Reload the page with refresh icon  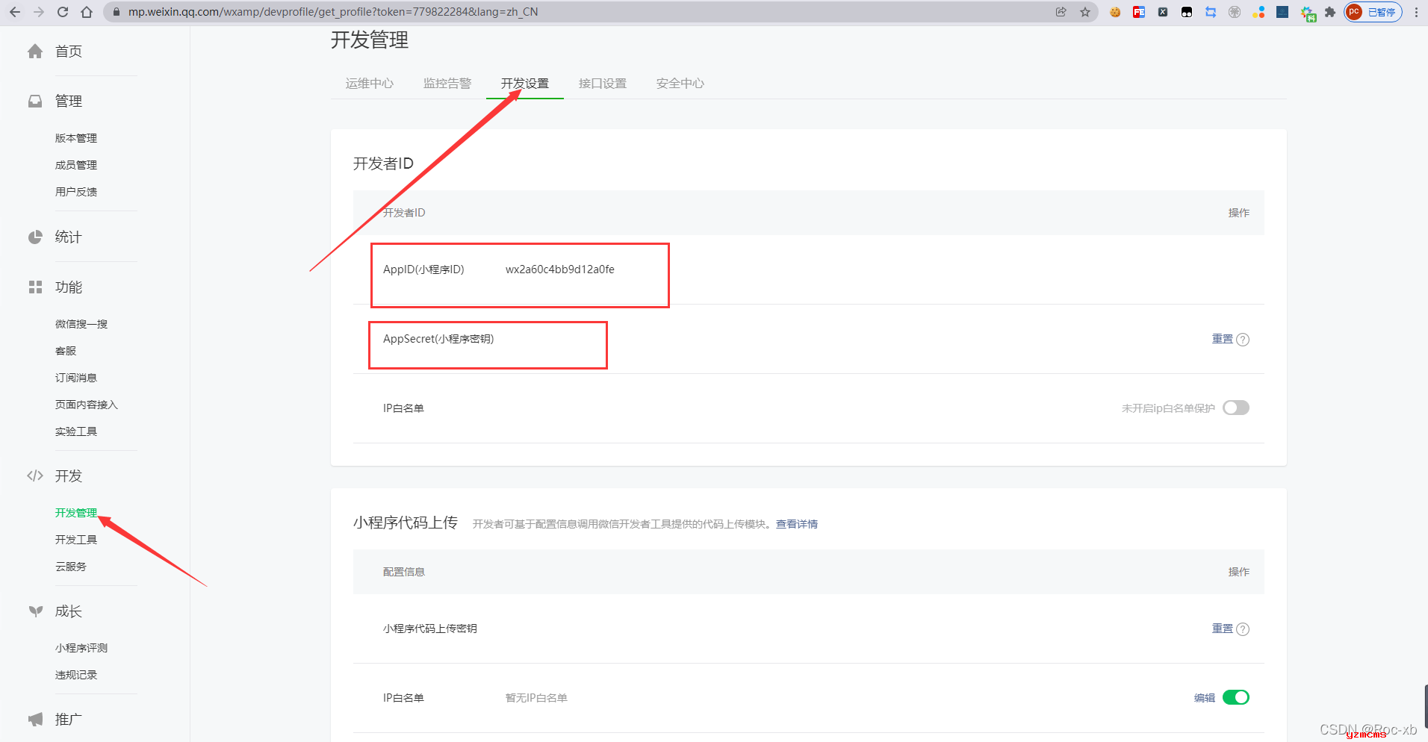(63, 12)
